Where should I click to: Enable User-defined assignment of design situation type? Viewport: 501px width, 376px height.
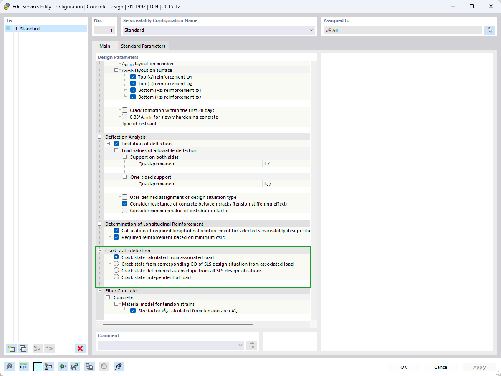point(124,197)
